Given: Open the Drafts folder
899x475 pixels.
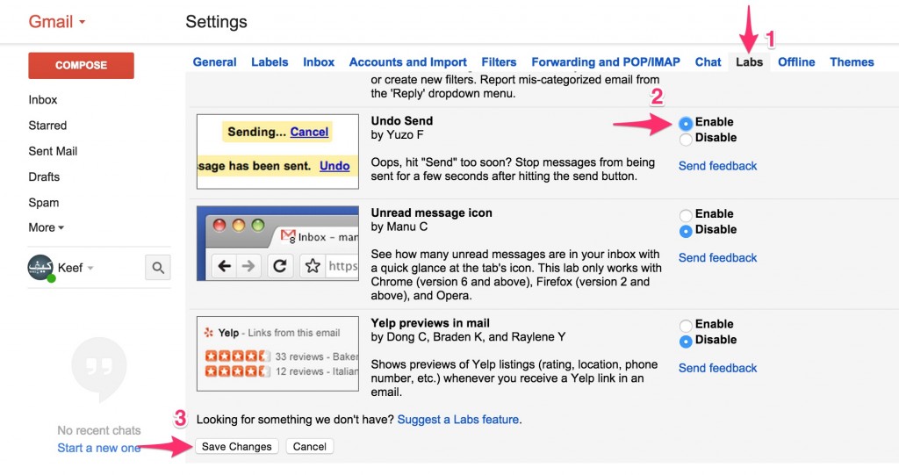Looking at the screenshot, I should pyautogui.click(x=44, y=176).
